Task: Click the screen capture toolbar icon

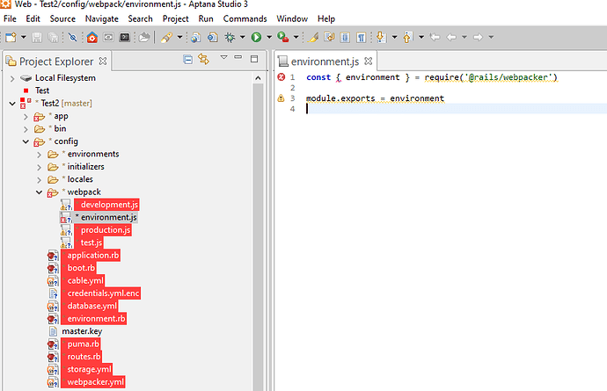Action: (108, 37)
